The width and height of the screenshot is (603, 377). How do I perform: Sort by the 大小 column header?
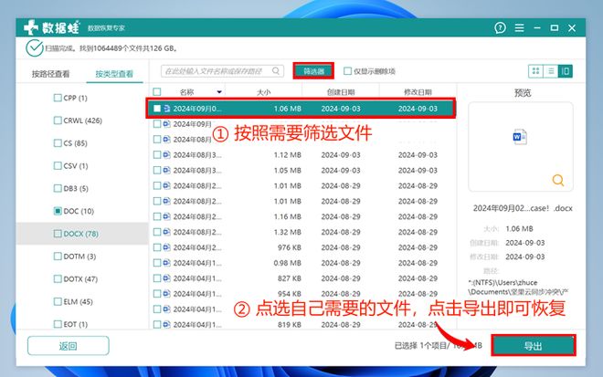click(264, 92)
